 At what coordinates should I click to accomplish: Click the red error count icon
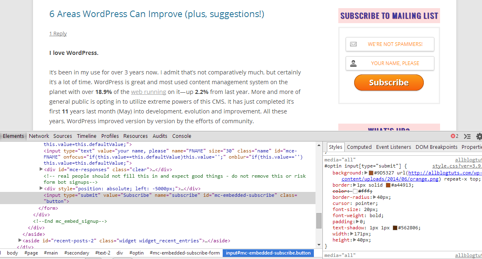pyautogui.click(x=453, y=136)
